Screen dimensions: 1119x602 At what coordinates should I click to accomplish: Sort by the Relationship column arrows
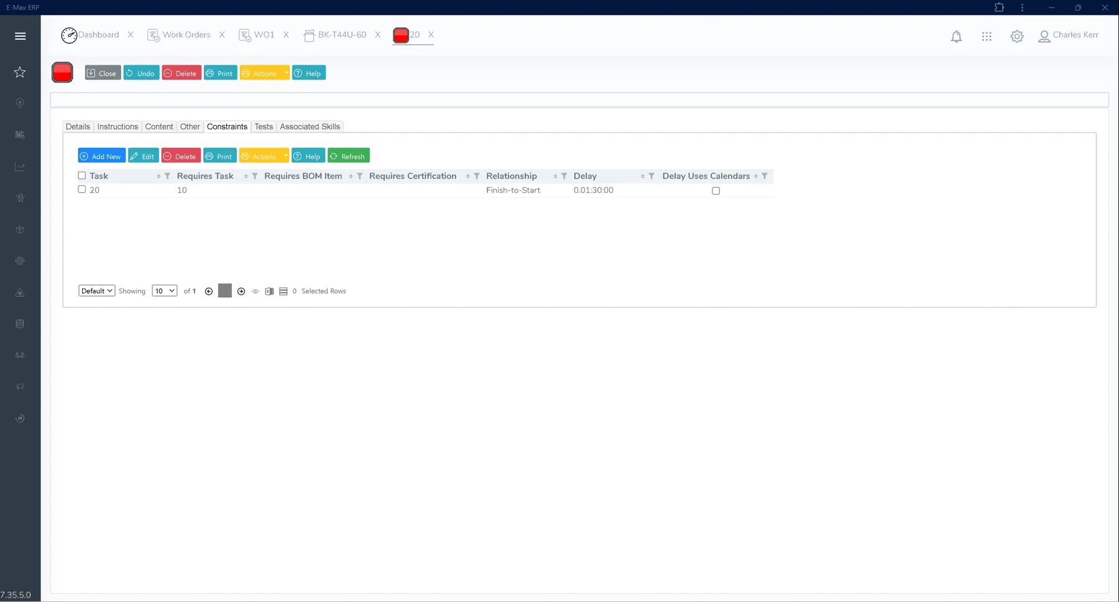click(555, 177)
